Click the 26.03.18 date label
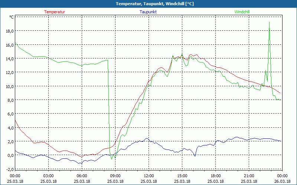The image size is (297, 185). [x=282, y=181]
